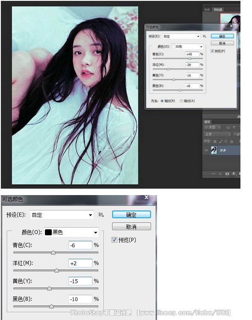
Task: Click the 洋红 field showing +2
Action: tap(80, 263)
